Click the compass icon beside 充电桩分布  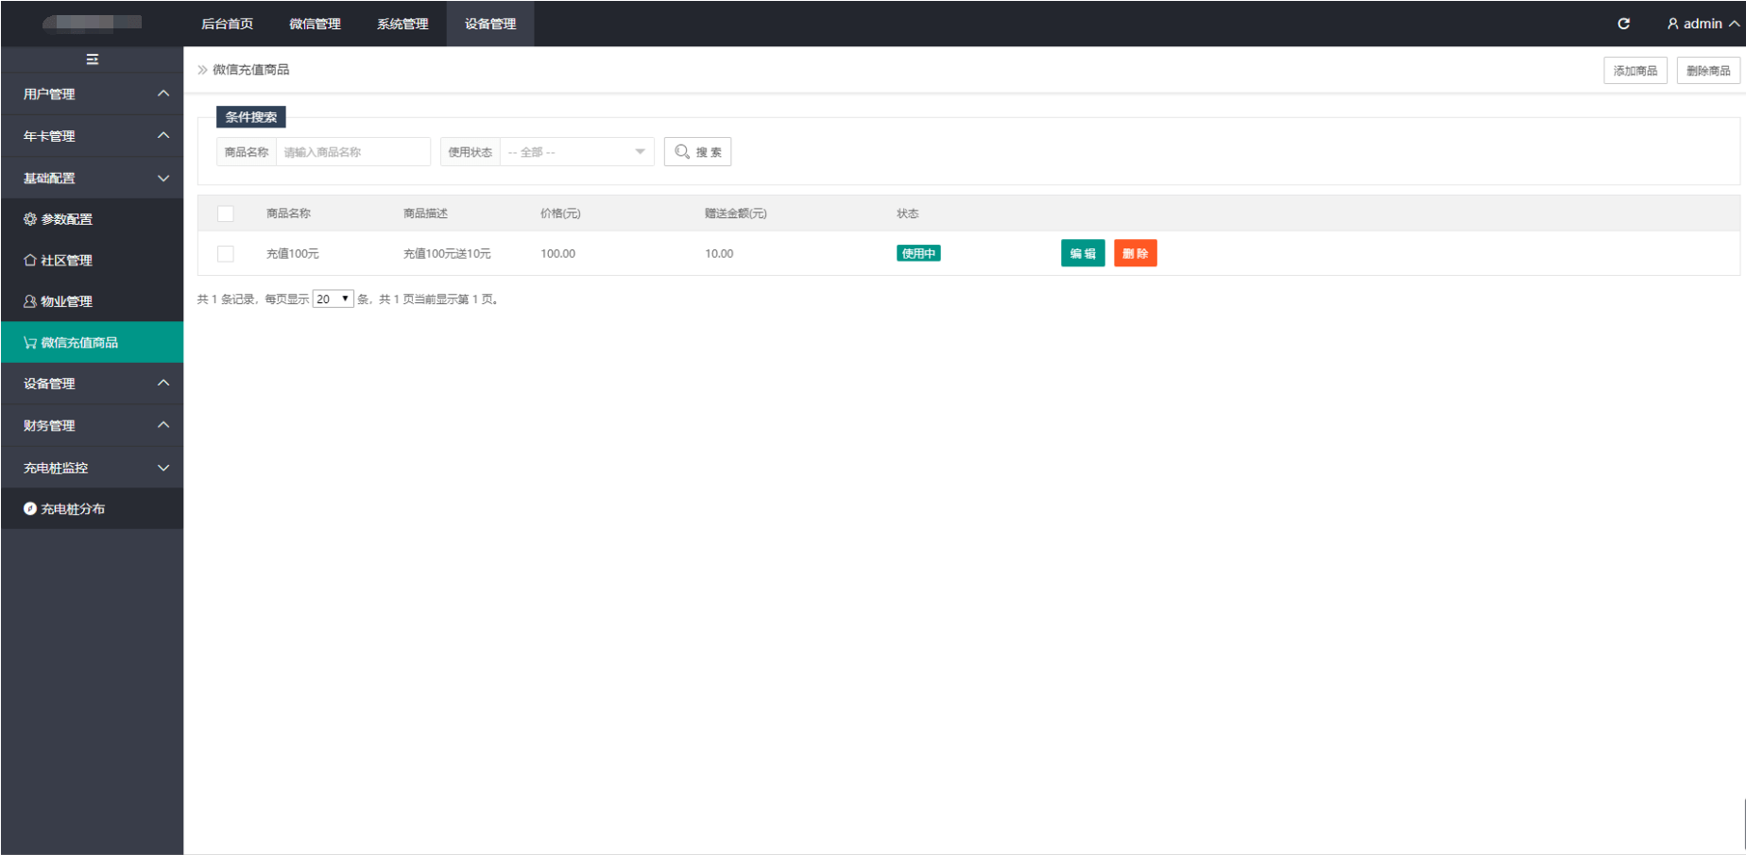click(x=30, y=508)
